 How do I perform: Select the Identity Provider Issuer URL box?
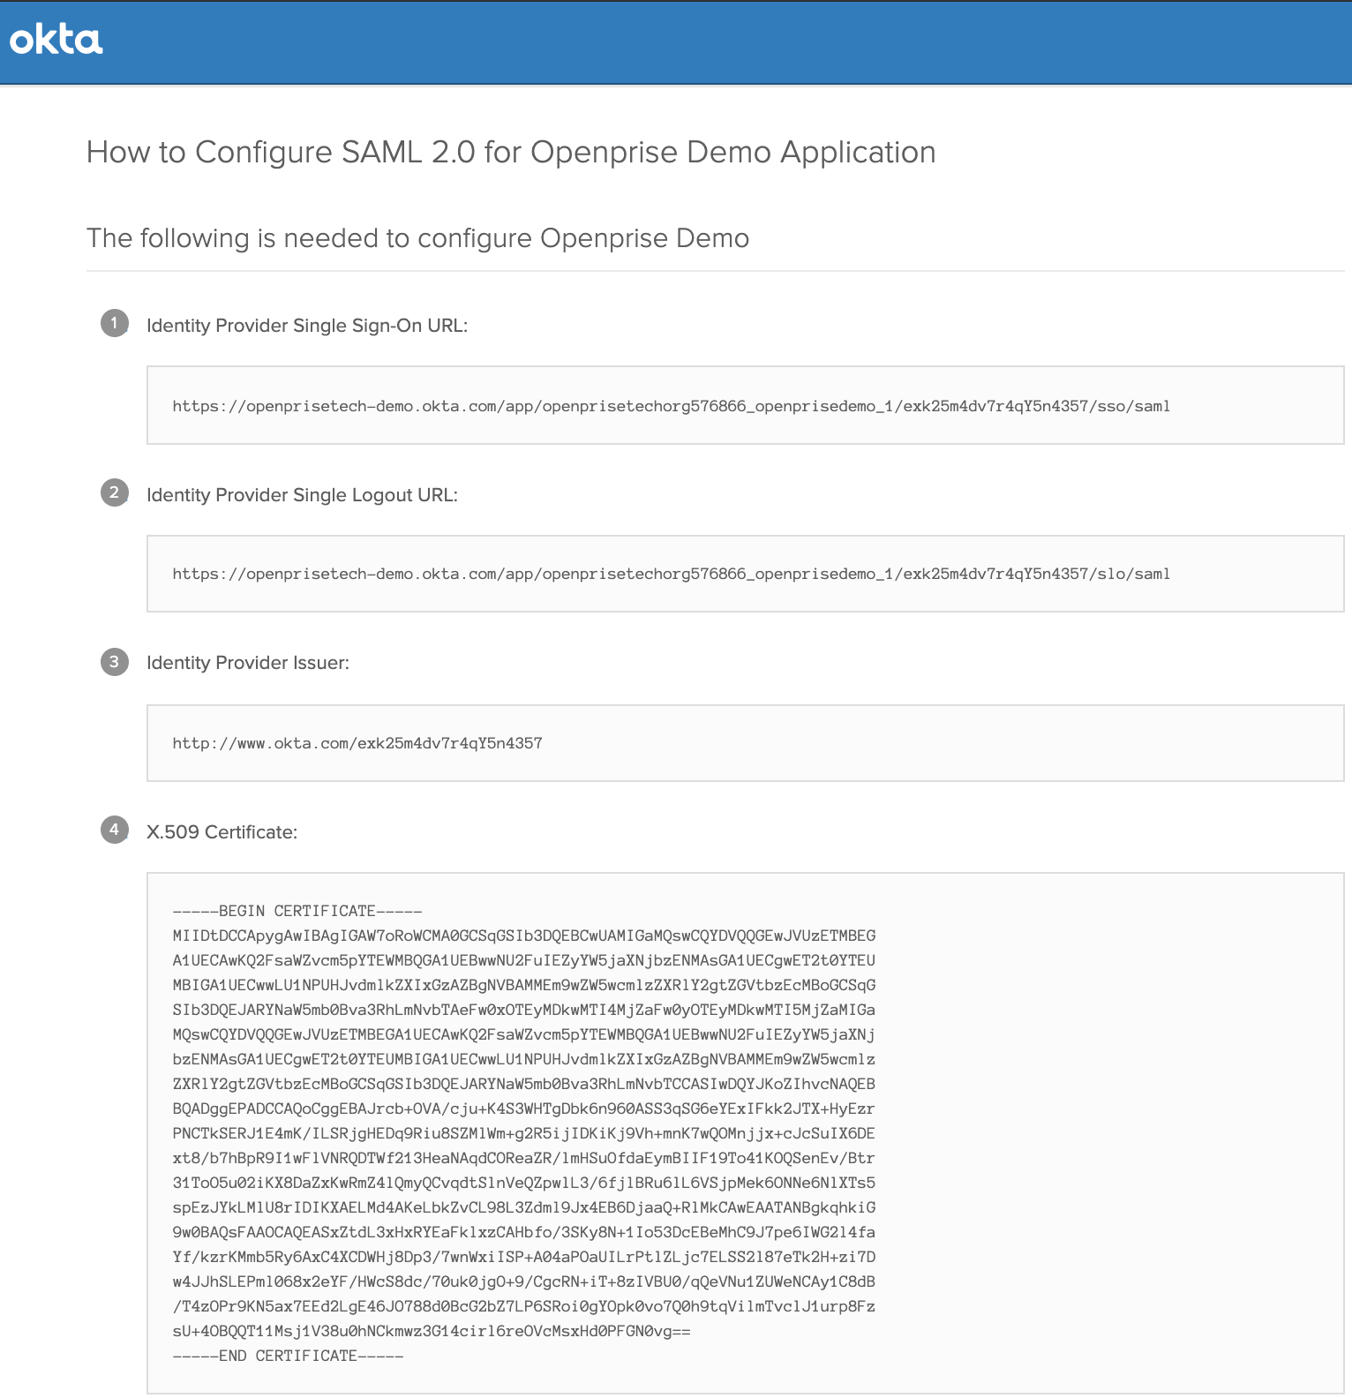[745, 743]
